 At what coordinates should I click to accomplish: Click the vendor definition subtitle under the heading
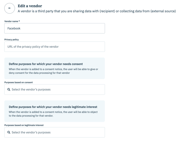point(97,11)
